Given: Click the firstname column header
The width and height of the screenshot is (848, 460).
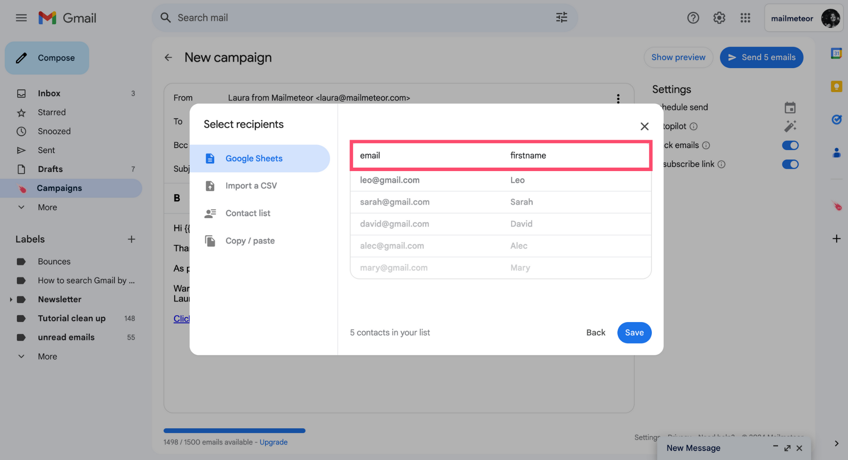Looking at the screenshot, I should (528, 155).
